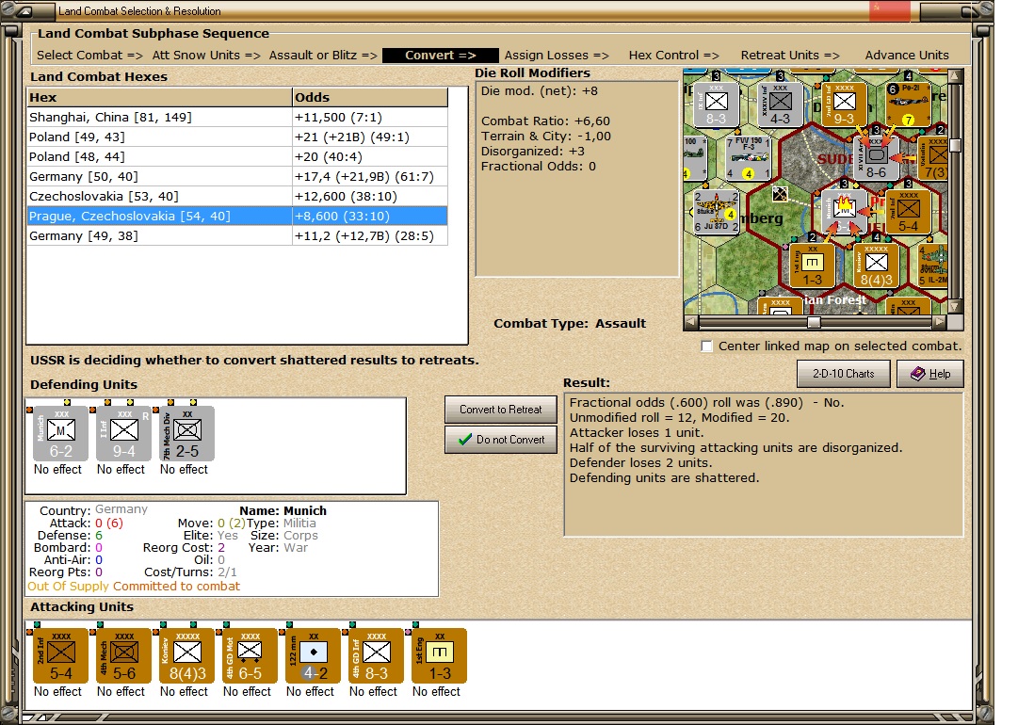Click Retreat Units phase step
Image resolution: width=1018 pixels, height=725 pixels.
790,56
